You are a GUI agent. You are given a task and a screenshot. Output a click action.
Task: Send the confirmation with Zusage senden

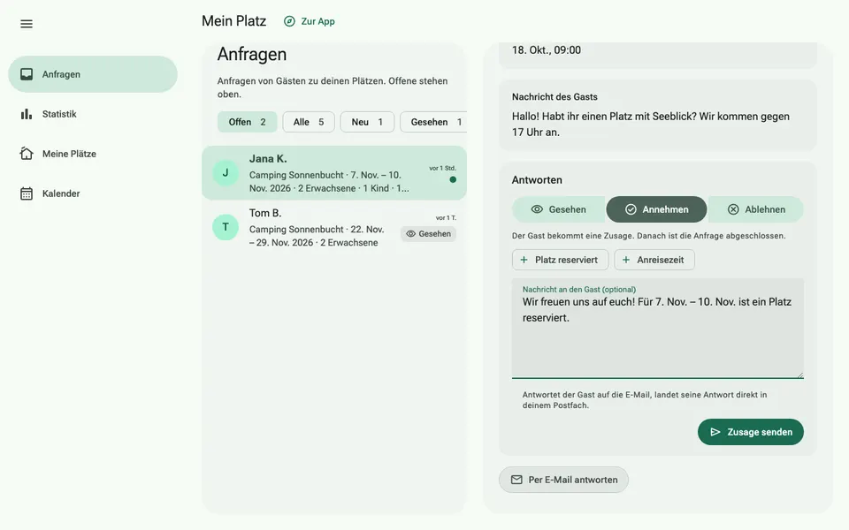751,432
